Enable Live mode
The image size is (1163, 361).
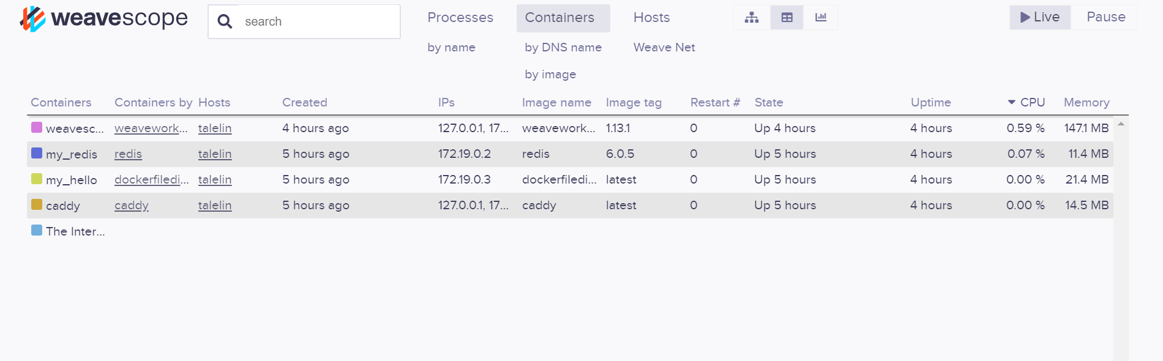(1040, 17)
